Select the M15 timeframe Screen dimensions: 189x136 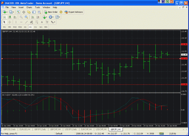point(15,27)
